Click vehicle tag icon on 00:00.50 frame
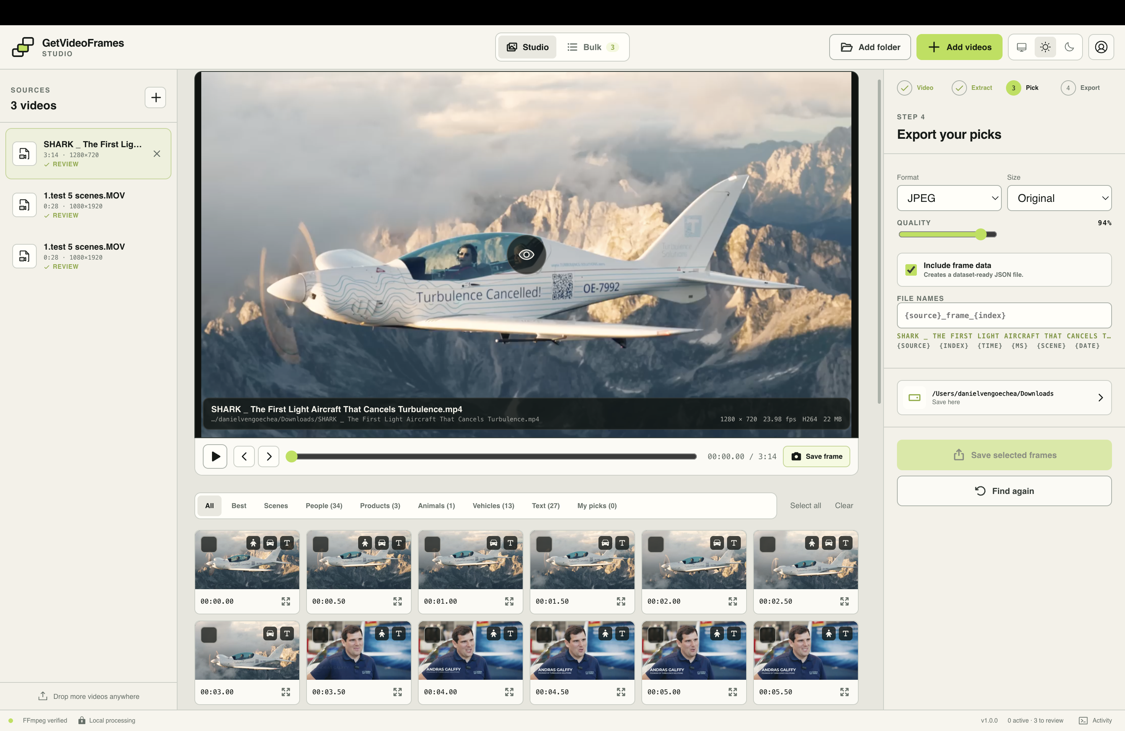This screenshot has width=1125, height=731. (382, 543)
